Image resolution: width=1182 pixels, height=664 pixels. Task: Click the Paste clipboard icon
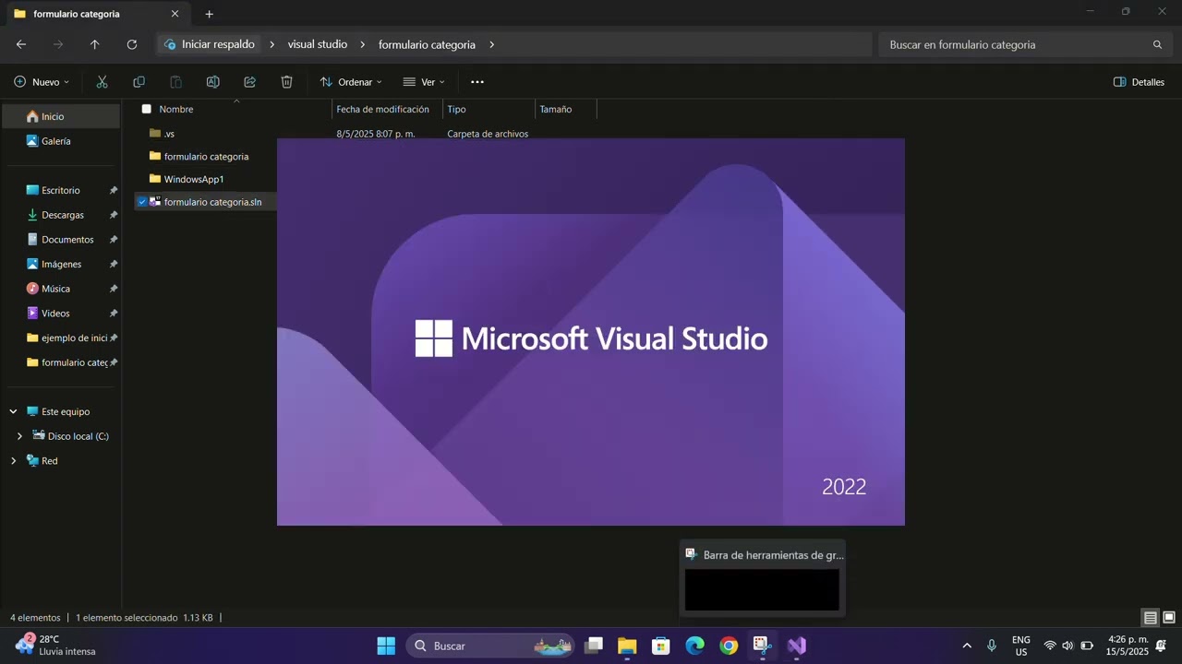(x=176, y=82)
